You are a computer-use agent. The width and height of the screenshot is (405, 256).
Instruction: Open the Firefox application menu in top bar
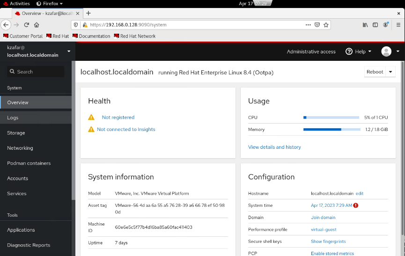coord(50,4)
